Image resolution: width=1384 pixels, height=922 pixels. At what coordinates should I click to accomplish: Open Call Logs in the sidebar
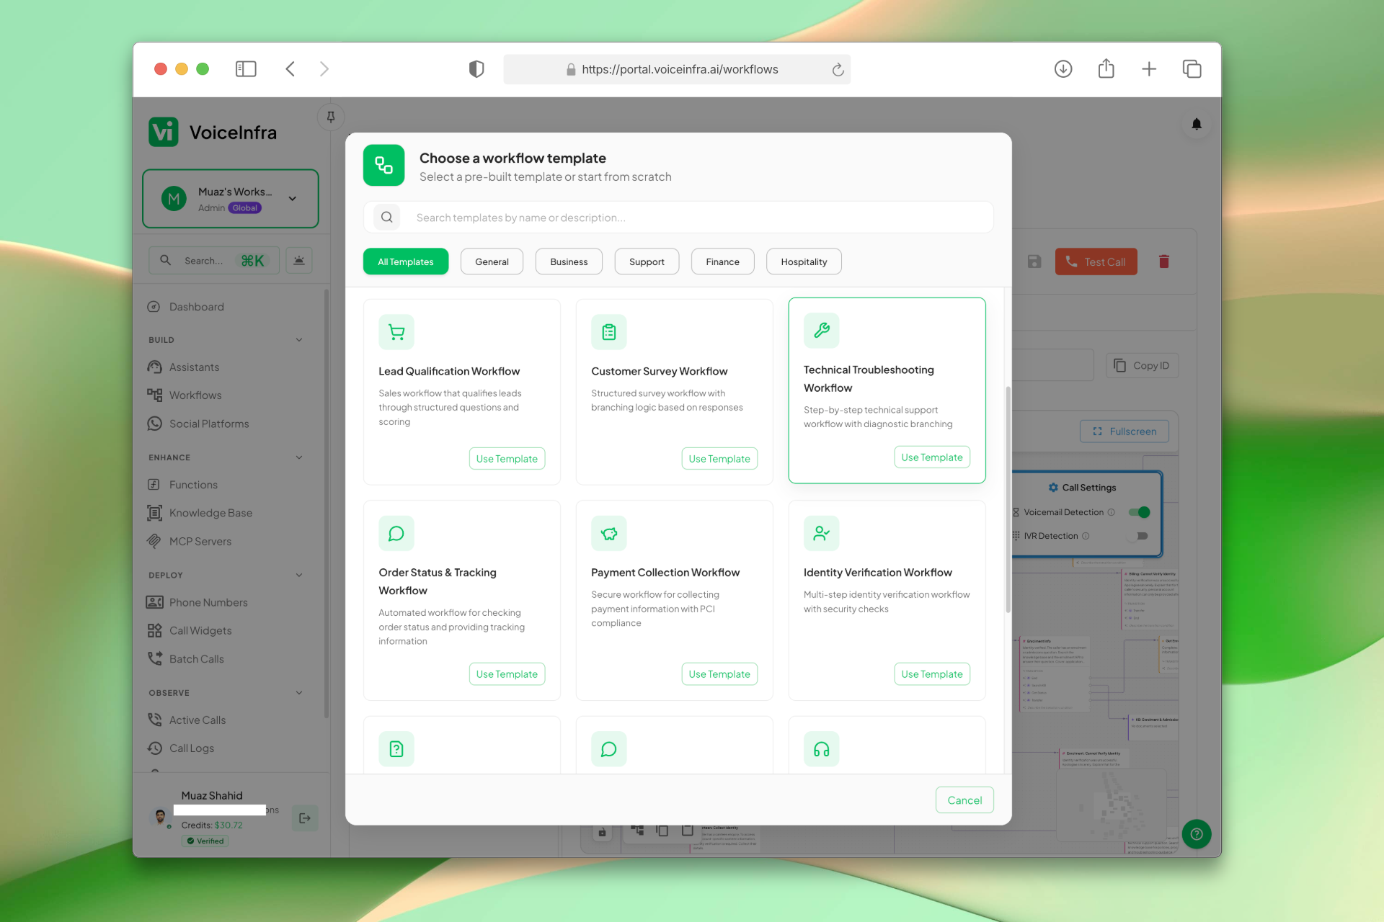[192, 748]
